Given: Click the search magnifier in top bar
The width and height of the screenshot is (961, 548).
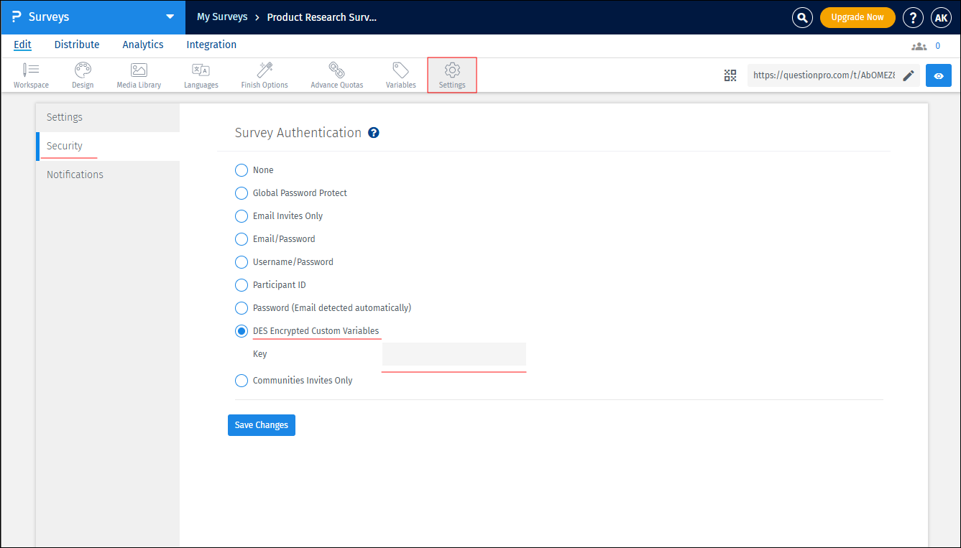Looking at the screenshot, I should [x=802, y=17].
